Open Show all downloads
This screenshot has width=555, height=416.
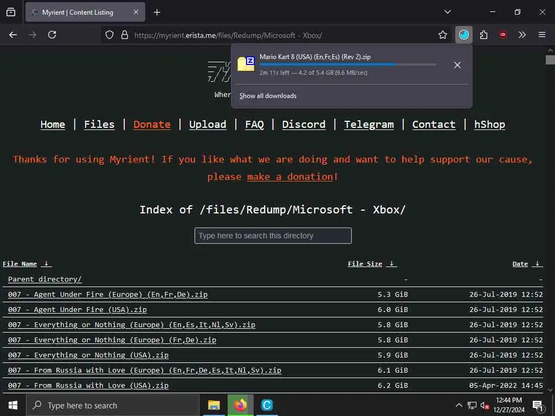pyautogui.click(x=268, y=96)
